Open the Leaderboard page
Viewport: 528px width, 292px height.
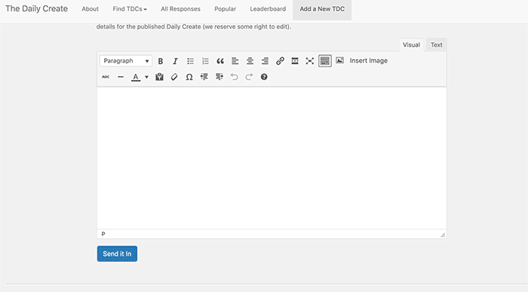268,9
